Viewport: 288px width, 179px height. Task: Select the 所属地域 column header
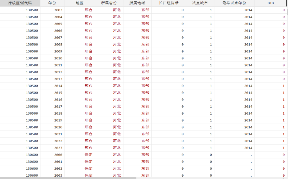(x=137, y=3)
